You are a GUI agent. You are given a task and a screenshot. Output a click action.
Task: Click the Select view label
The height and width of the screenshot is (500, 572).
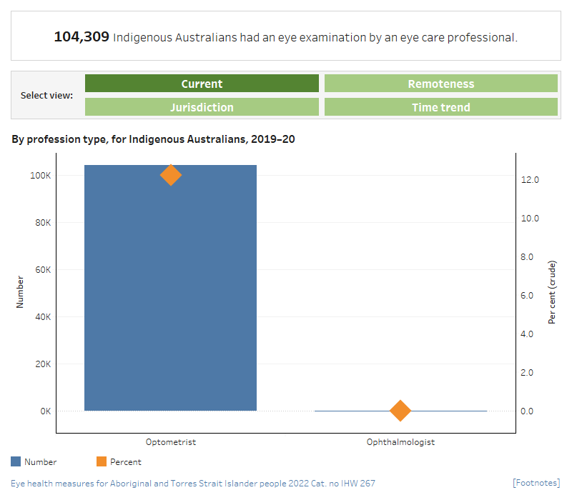[46, 94]
